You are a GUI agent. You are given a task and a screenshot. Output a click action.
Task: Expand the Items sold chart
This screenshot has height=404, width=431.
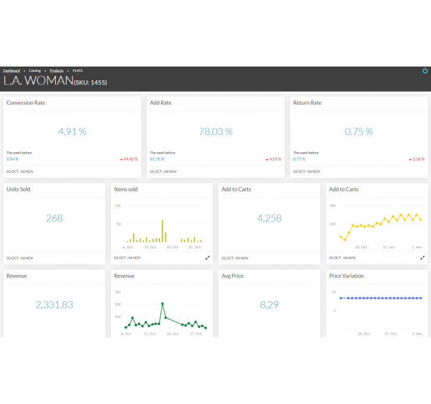[x=207, y=258]
